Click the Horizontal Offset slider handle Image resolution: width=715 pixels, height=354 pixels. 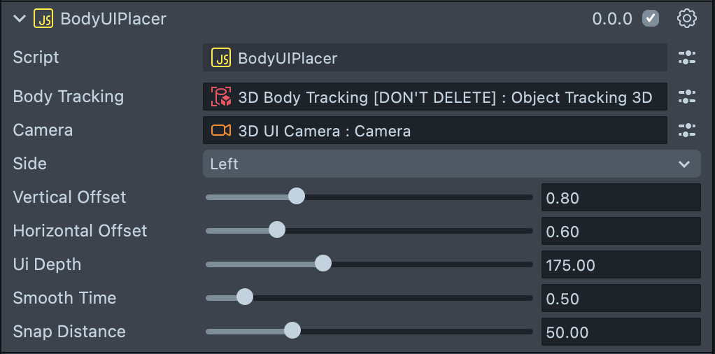(x=277, y=230)
